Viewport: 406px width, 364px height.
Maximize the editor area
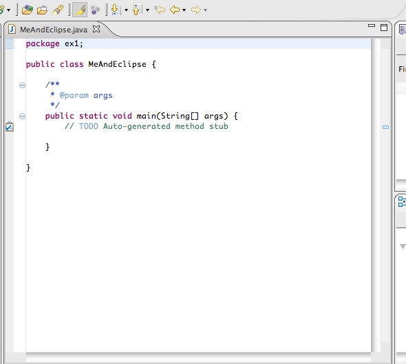(x=384, y=28)
